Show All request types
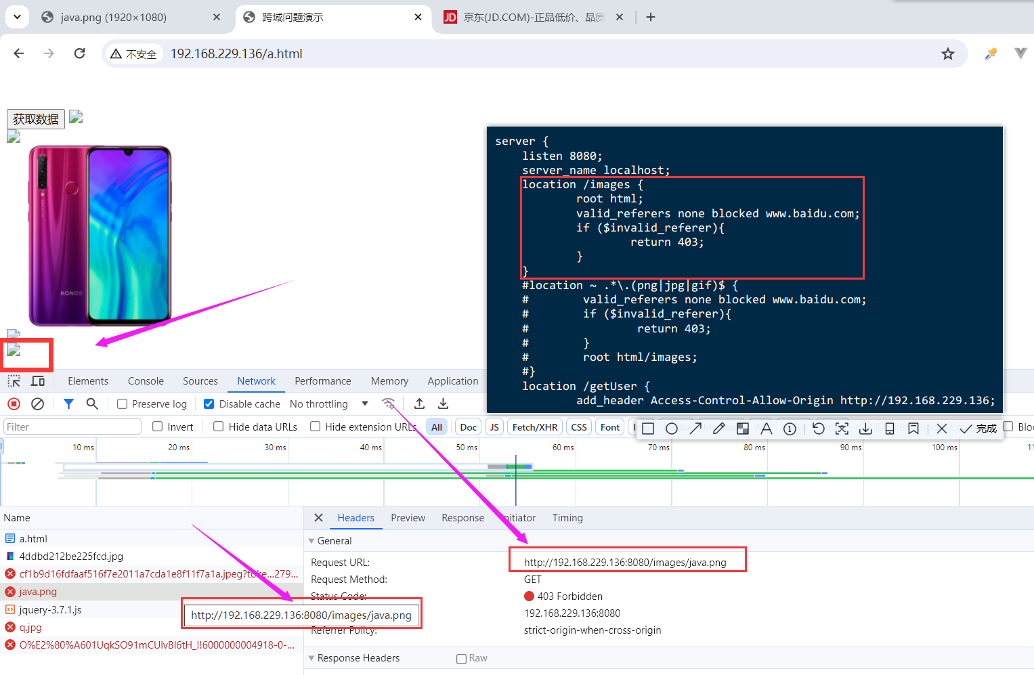Screen dimensions: 1034x675 (437, 427)
